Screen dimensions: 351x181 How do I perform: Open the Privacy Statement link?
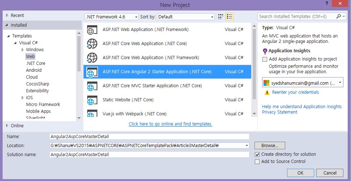click(x=279, y=112)
